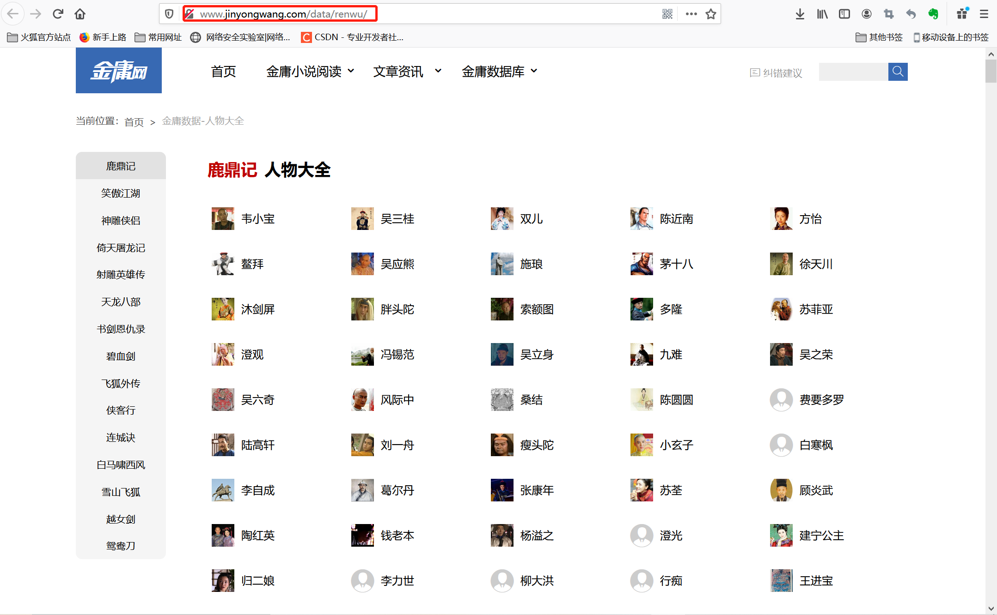Viewport: 997px width, 615px height.
Task: Toggle the sidebar view icon
Action: click(x=844, y=14)
